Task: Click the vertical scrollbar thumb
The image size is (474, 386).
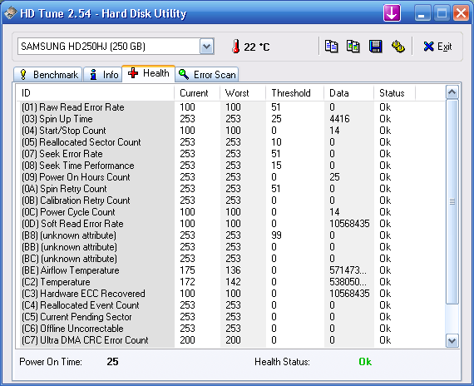Action: [x=452, y=202]
